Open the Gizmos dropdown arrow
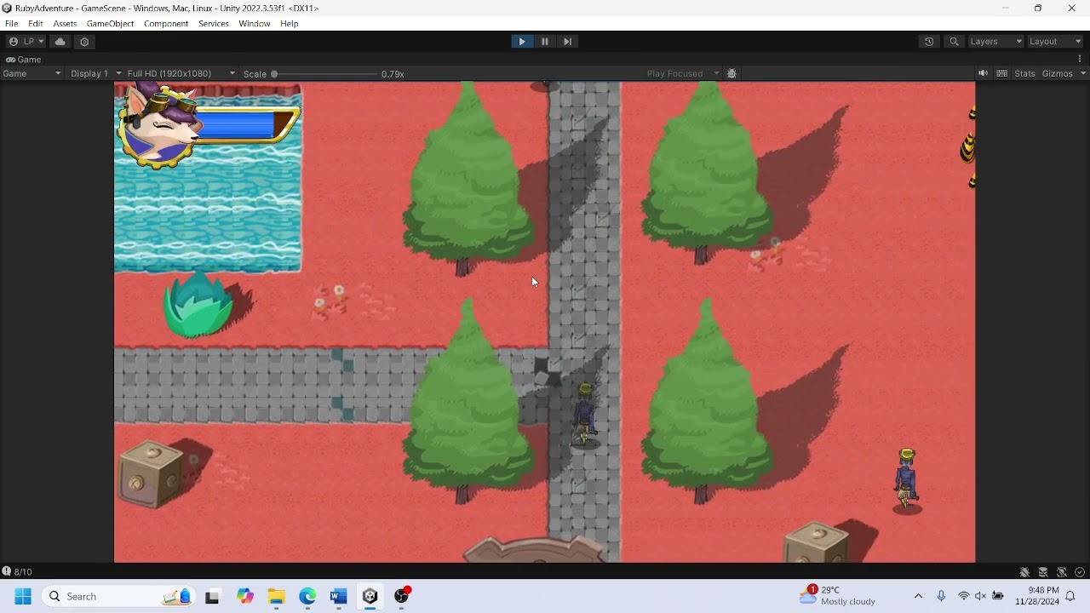 pos(1083,73)
